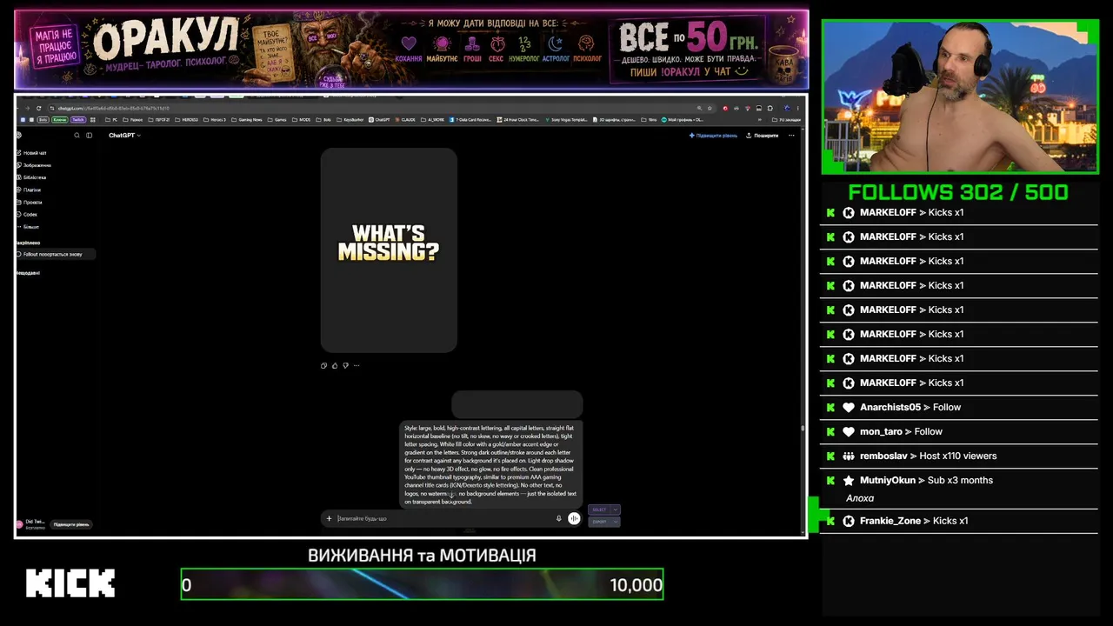Open the browser extensions puzzle icon
Image resolution: width=1113 pixels, height=626 pixels.
[x=770, y=108]
